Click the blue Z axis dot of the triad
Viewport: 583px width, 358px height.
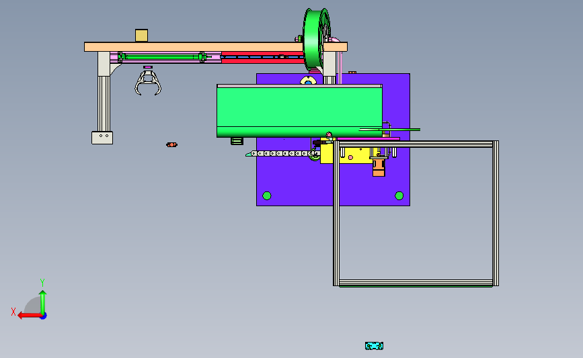[x=43, y=316]
